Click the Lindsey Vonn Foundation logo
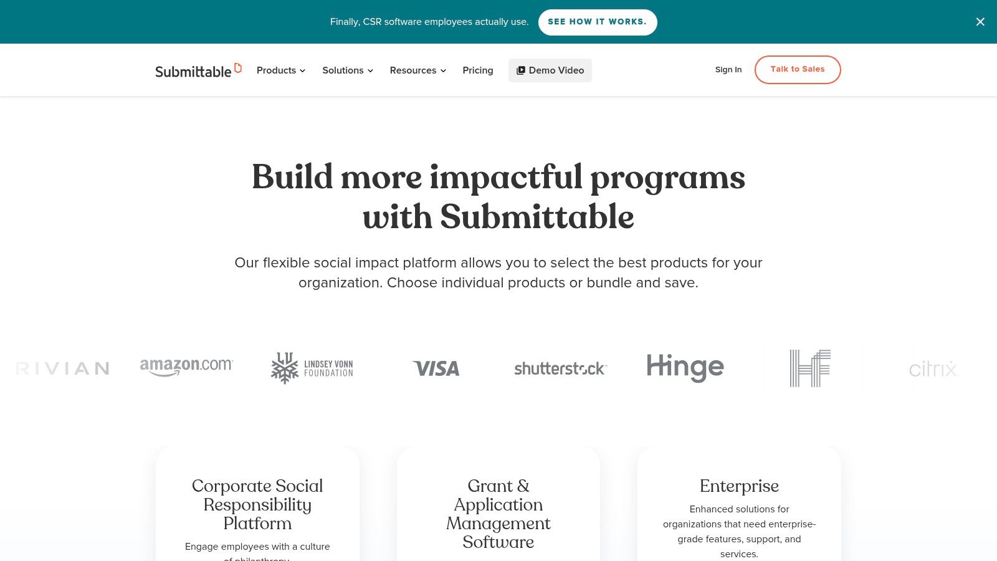This screenshot has width=997, height=561. pyautogui.click(x=312, y=368)
